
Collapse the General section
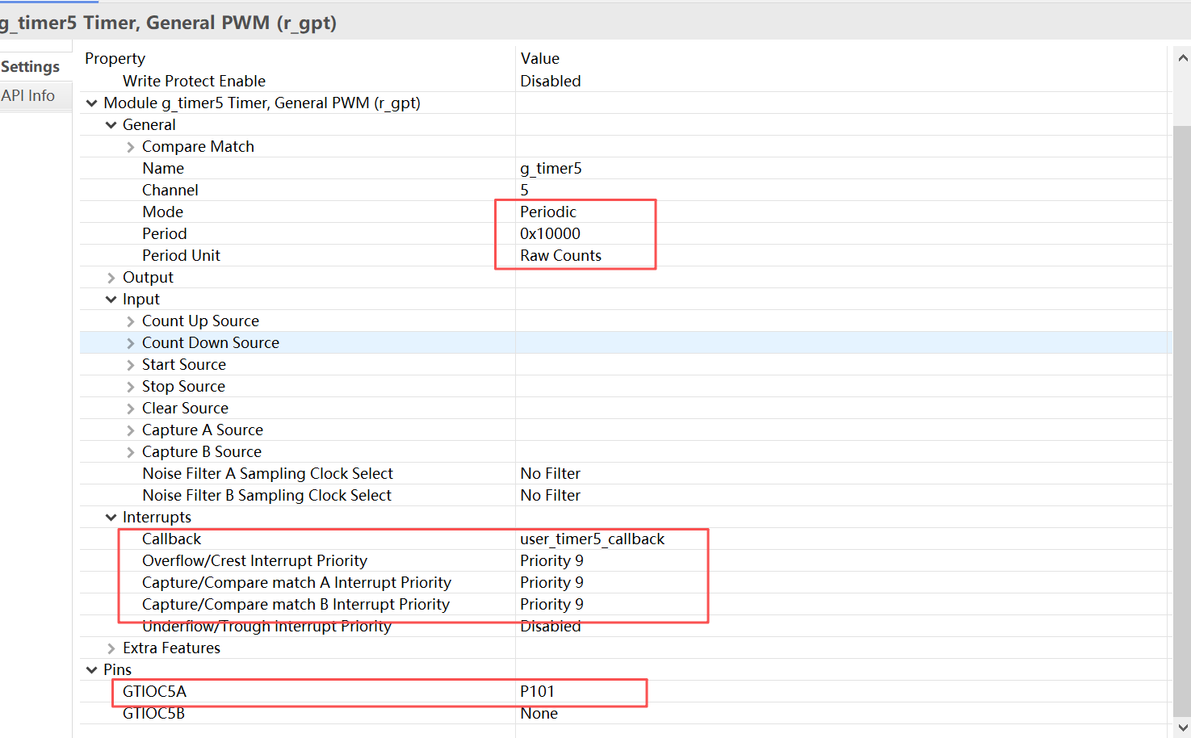(x=111, y=125)
